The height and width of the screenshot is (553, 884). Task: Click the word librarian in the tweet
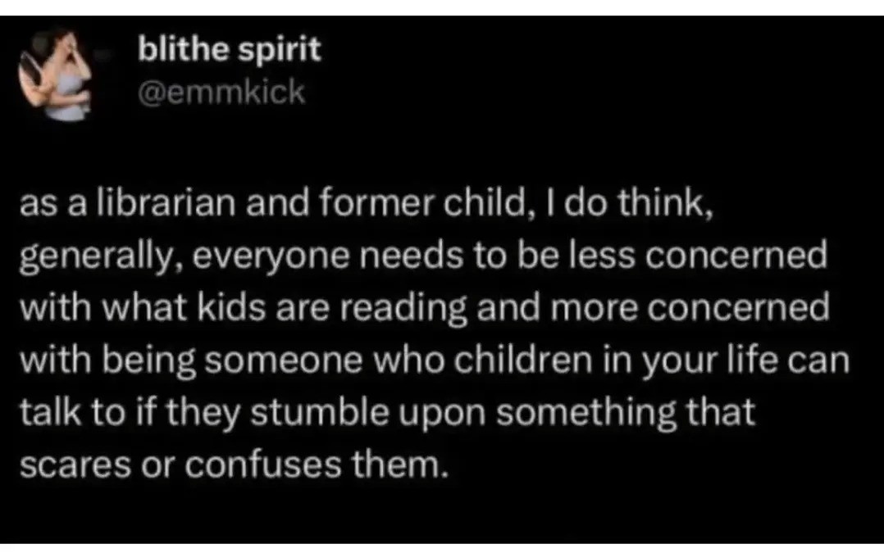tap(165, 203)
